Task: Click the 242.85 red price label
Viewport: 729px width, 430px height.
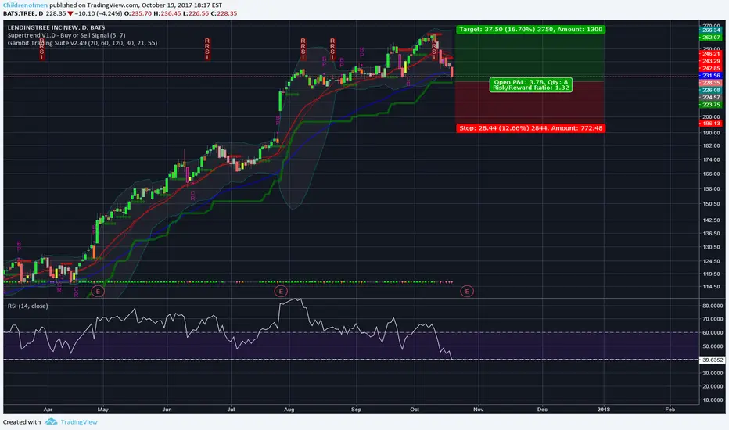Action: (x=711, y=68)
